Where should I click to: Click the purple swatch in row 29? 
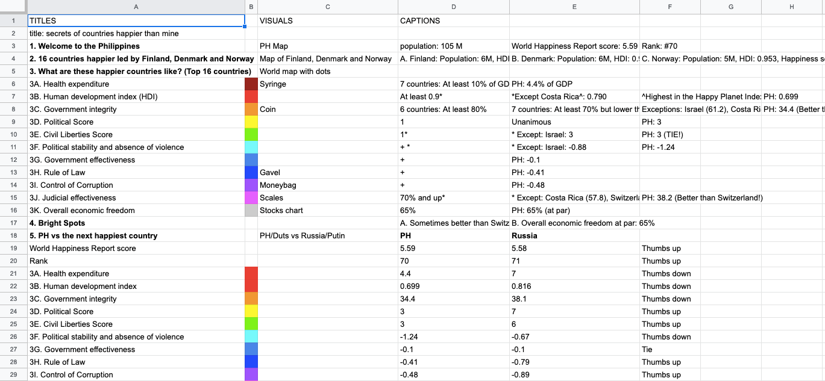point(251,374)
